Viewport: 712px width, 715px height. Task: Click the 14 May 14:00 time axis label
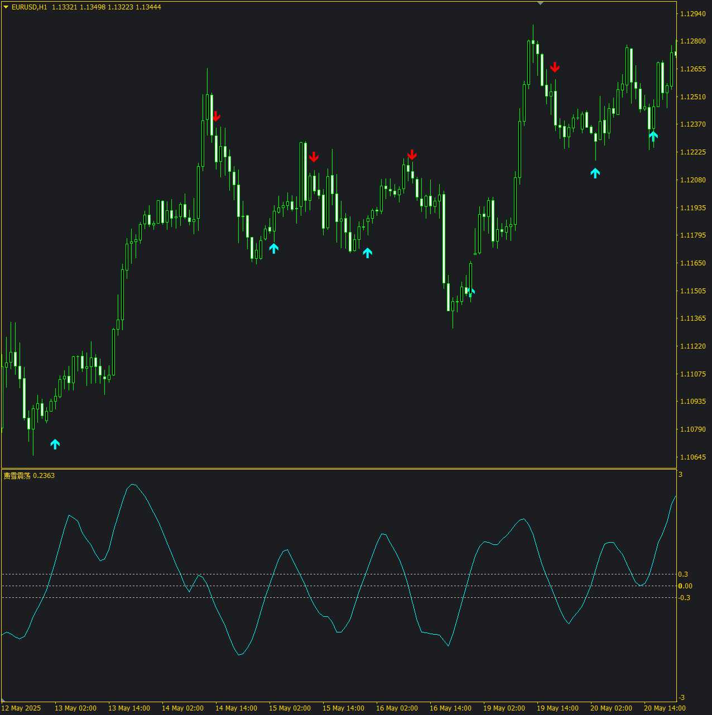coord(236,708)
